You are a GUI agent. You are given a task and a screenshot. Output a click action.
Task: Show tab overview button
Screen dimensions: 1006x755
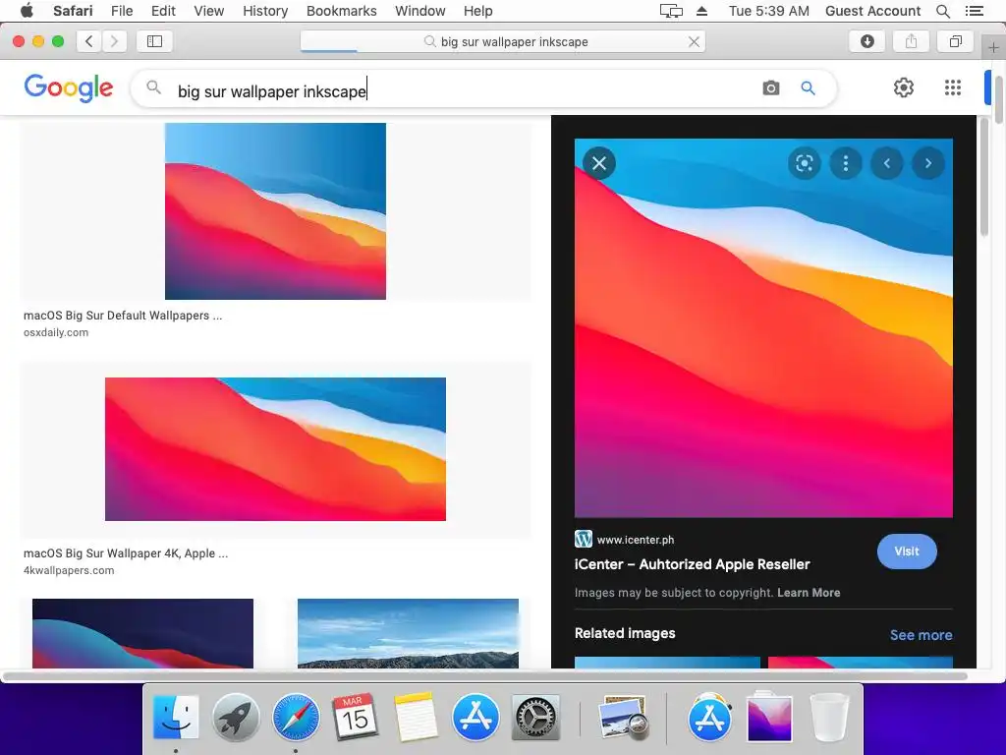tap(955, 41)
